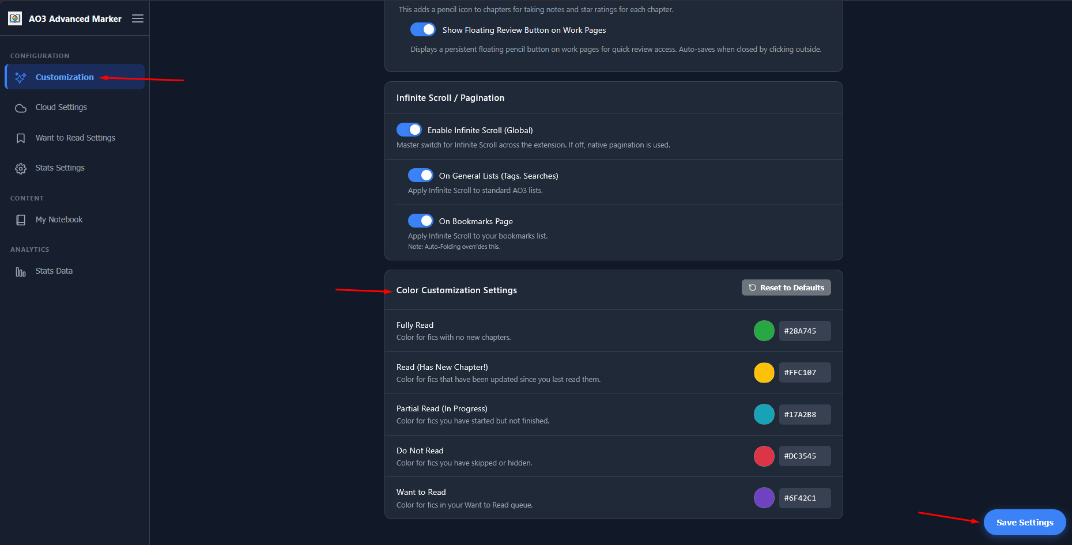1072x545 pixels.
Task: Click the Want to Read bookmark icon
Action: 21,138
